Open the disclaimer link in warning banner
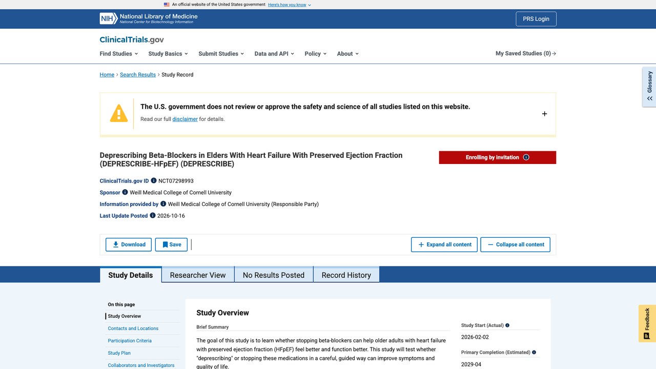This screenshot has width=656, height=369. 185,119
